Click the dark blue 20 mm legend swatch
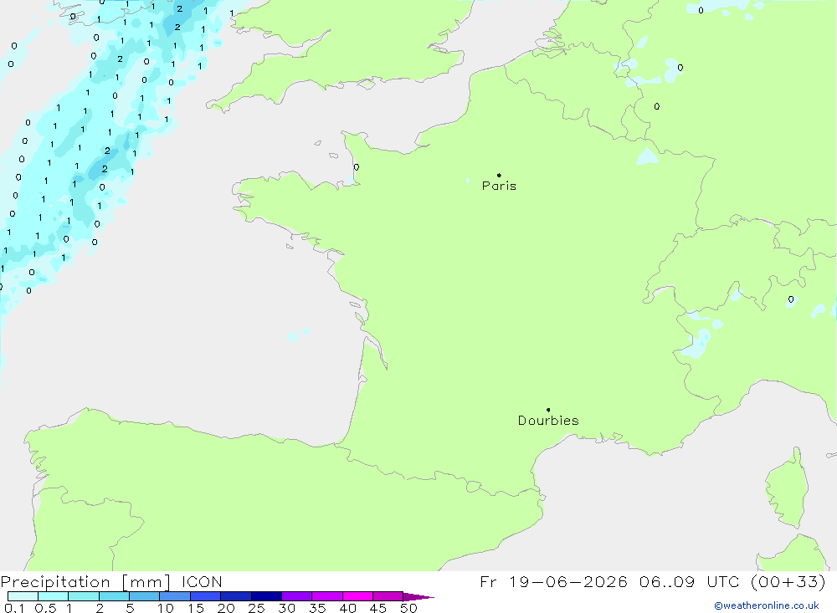This screenshot has width=837, height=613. pos(236,596)
